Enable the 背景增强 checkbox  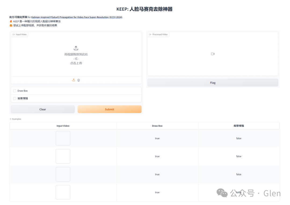[x=15, y=98]
